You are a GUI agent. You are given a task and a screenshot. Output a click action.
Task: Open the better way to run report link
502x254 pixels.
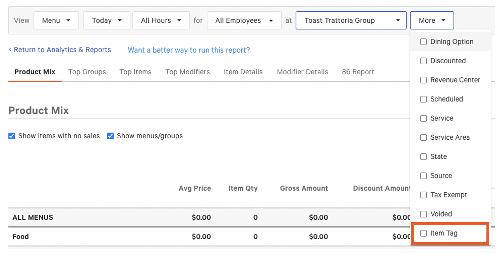tap(189, 50)
